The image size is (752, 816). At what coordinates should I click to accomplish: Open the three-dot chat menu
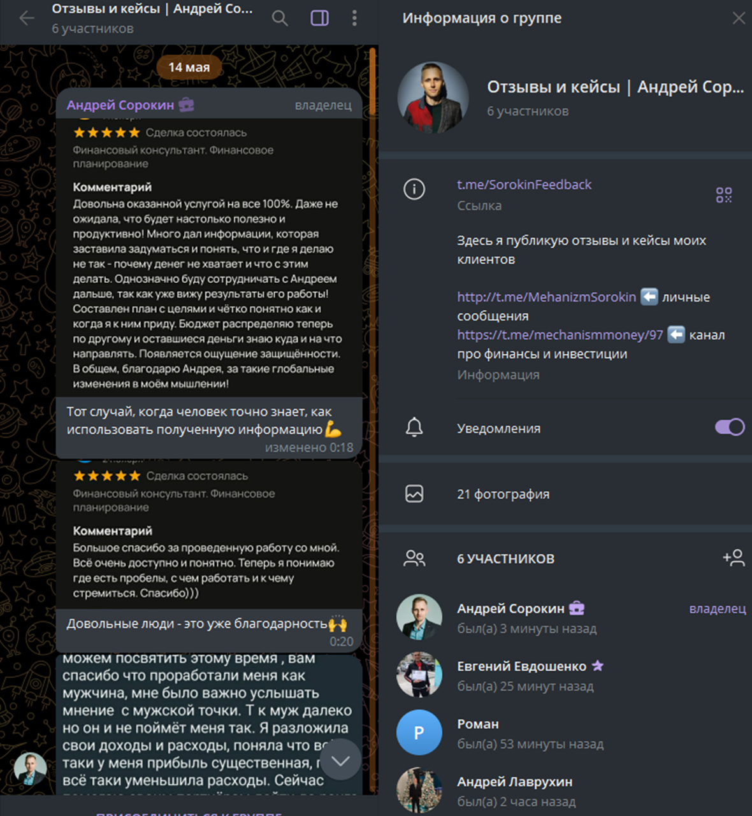[354, 18]
